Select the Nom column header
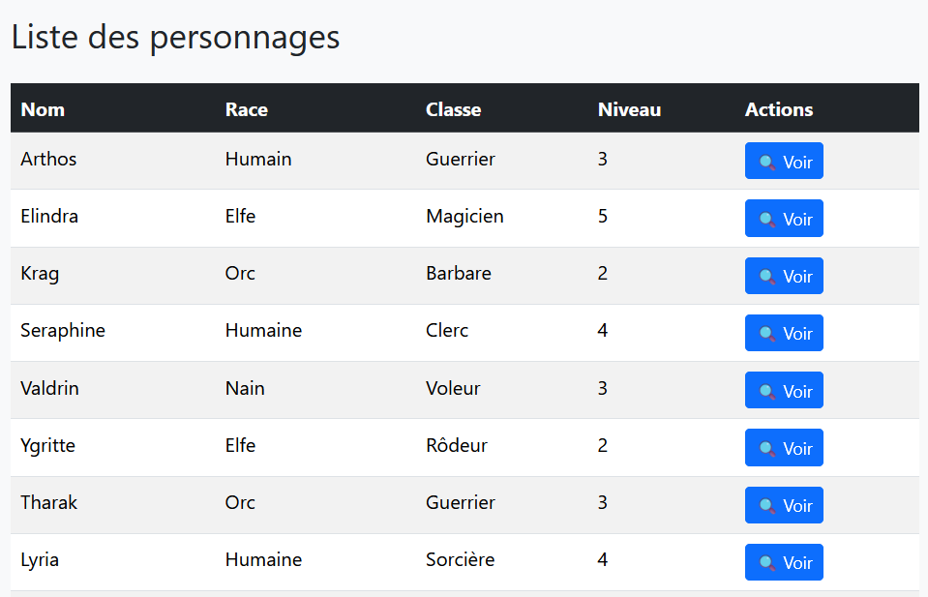This screenshot has width=928, height=597. pos(43,109)
